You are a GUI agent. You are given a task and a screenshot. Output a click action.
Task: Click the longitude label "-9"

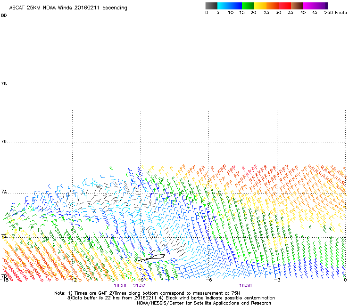coord(141,280)
